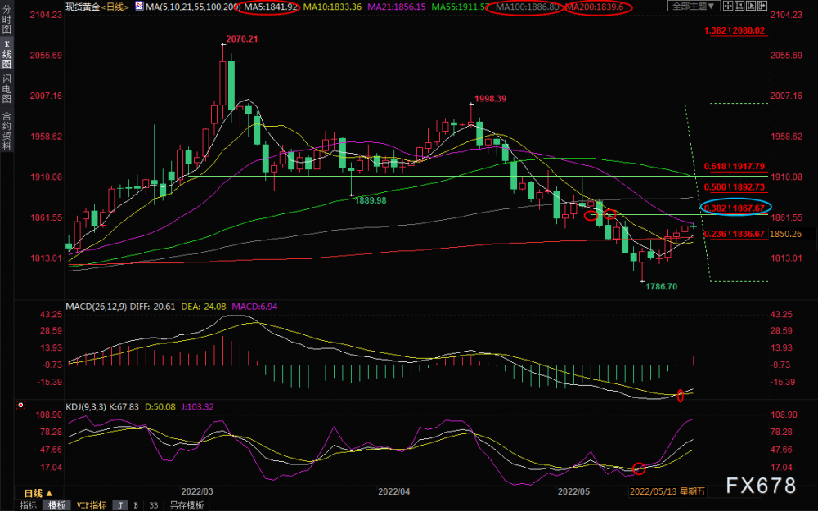
Task: Click the shift-right arrow chart icon
Action: (x=762, y=7)
